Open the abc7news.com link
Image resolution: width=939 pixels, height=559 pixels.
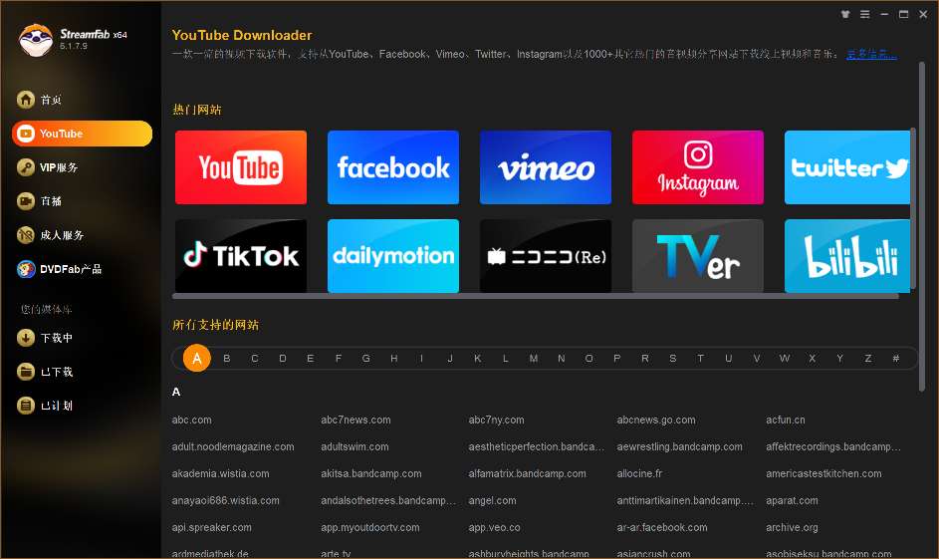[x=355, y=420]
